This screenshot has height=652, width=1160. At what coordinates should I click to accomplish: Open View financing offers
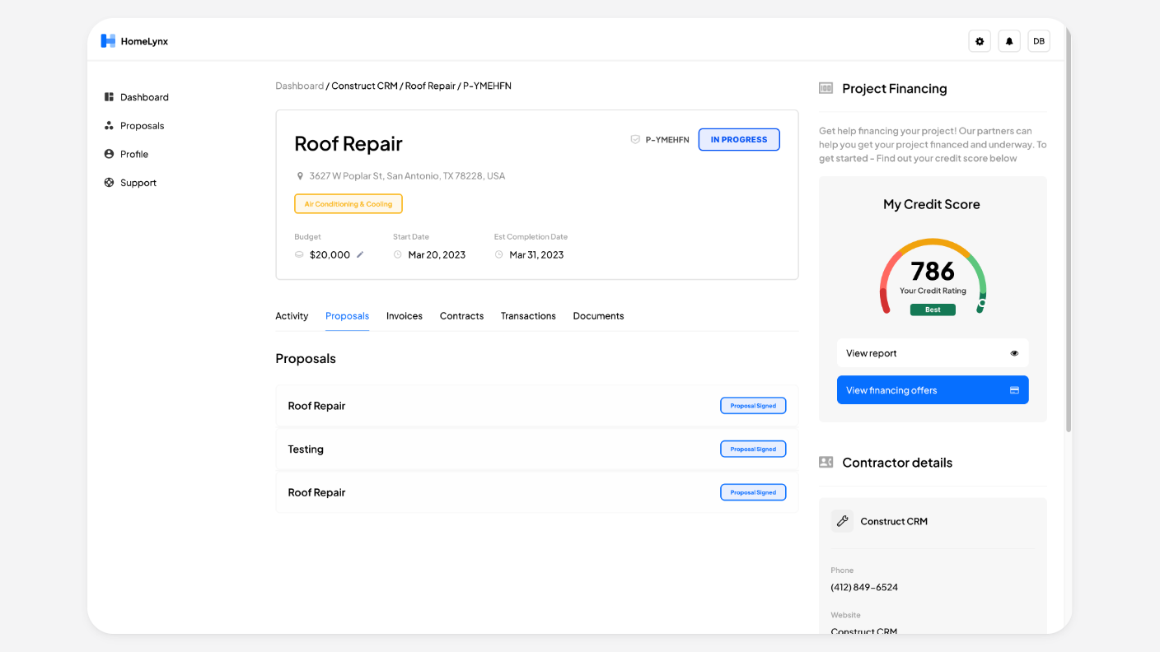click(933, 390)
